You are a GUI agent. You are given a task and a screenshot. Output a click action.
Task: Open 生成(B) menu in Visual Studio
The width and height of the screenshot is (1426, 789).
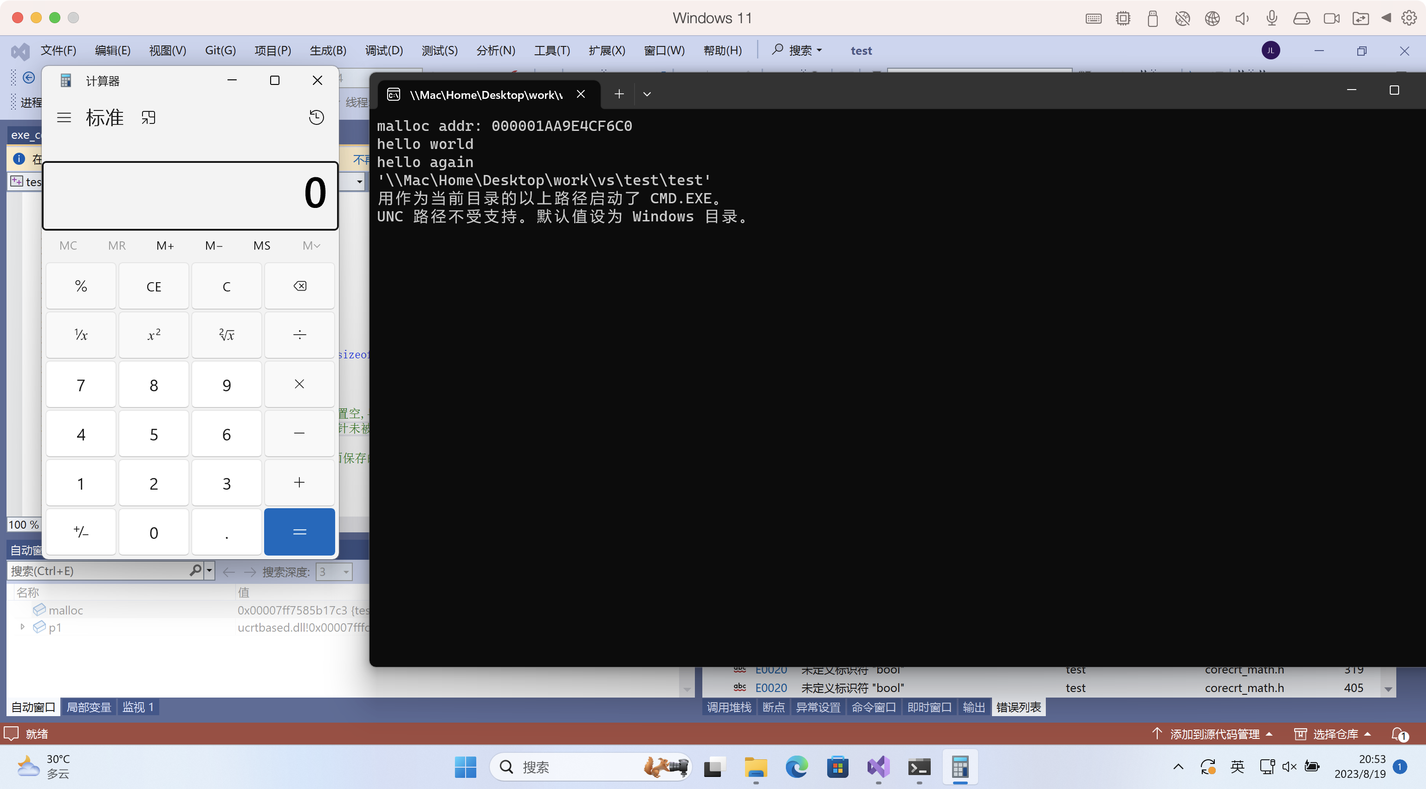pyautogui.click(x=327, y=51)
